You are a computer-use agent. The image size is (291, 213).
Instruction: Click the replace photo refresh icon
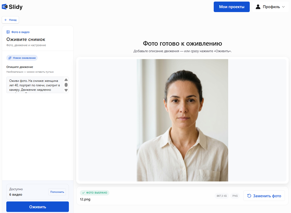coord(249,196)
